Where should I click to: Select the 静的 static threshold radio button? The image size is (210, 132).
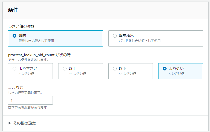coord(14,36)
